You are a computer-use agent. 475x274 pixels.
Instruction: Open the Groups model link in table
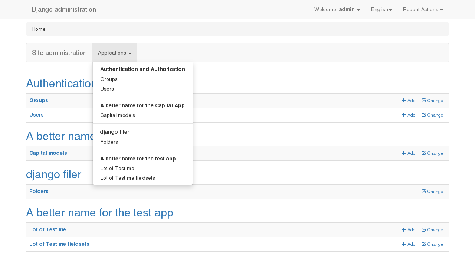[39, 100]
